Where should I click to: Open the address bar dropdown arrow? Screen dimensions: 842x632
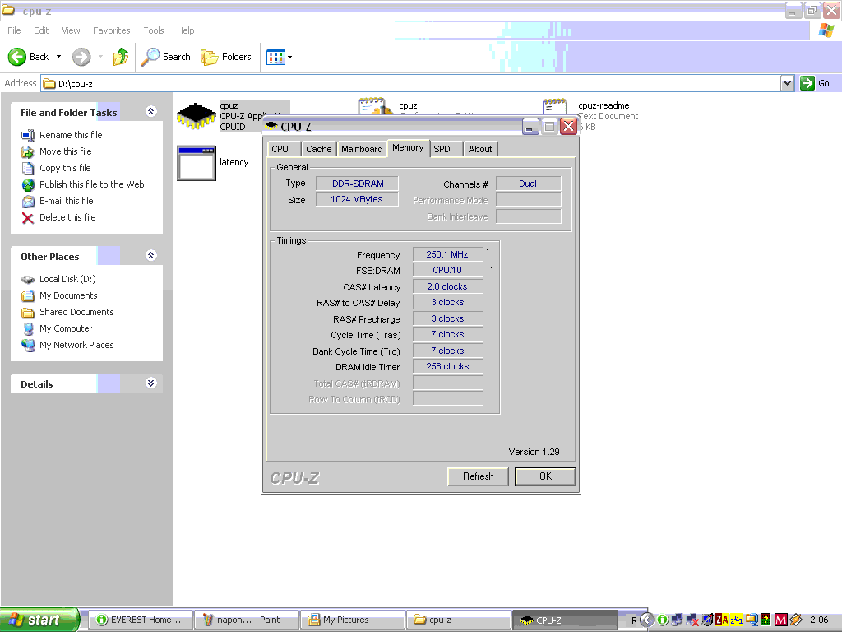(x=787, y=83)
